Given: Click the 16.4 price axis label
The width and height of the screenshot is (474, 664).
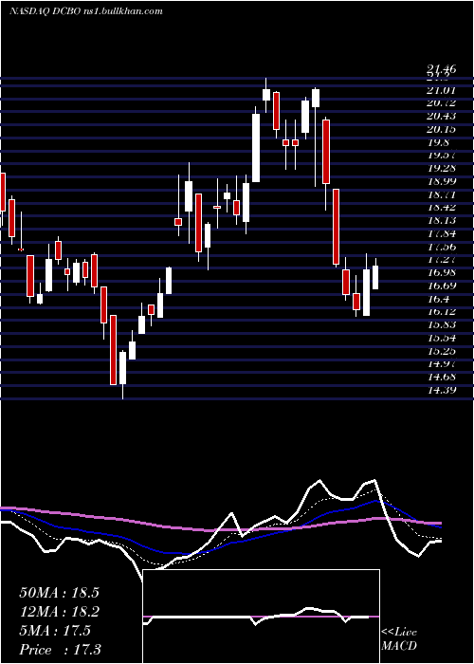Looking at the screenshot, I should (438, 299).
